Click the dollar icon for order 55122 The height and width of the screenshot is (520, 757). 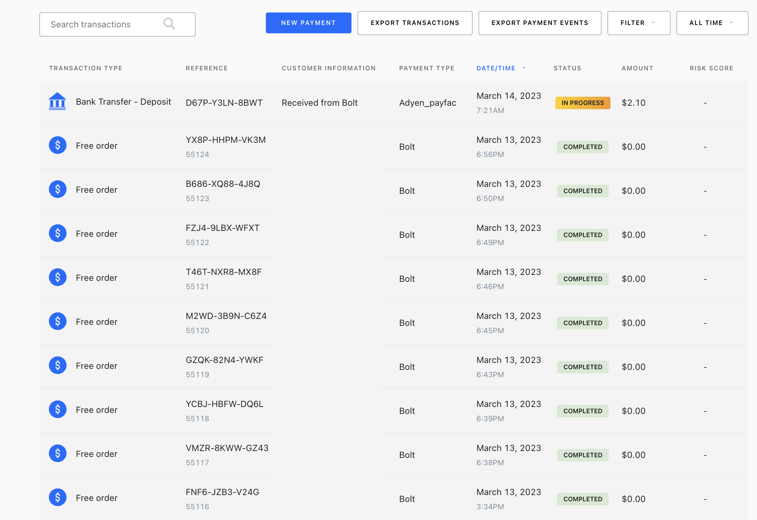[58, 233]
